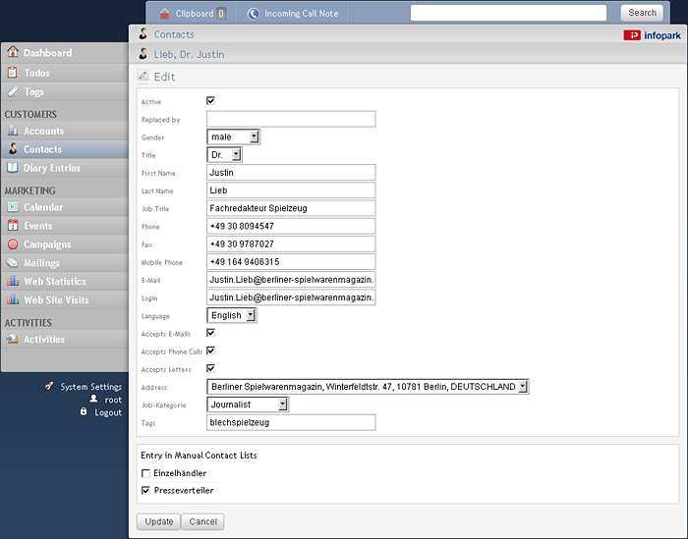Click the Accounts building icon
The image size is (688, 539).
point(13,131)
